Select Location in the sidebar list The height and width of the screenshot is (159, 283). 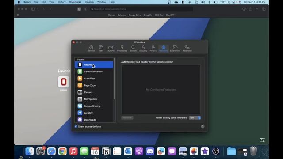(x=94, y=113)
